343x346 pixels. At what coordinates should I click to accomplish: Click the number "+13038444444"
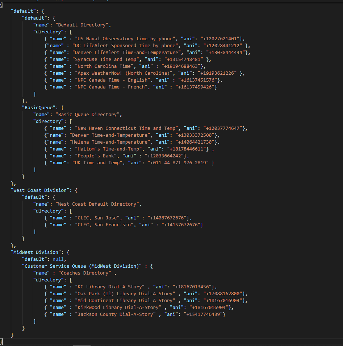pyautogui.click(x=225, y=53)
